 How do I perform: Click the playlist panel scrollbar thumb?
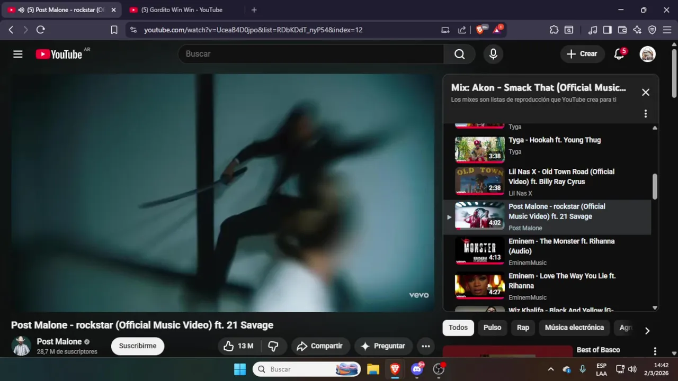[x=655, y=187]
